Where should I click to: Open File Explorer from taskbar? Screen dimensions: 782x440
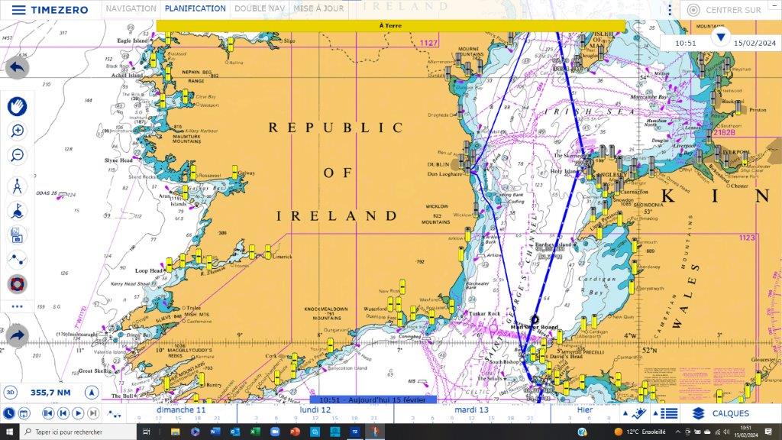click(175, 432)
